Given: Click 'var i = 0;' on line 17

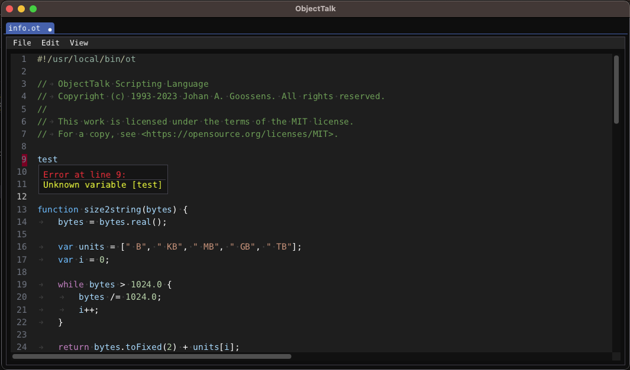Looking at the screenshot, I should [83, 260].
